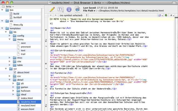Click the h3 Turnhalle heading line
Viewport: 178px width, 111px height.
coord(61,73)
